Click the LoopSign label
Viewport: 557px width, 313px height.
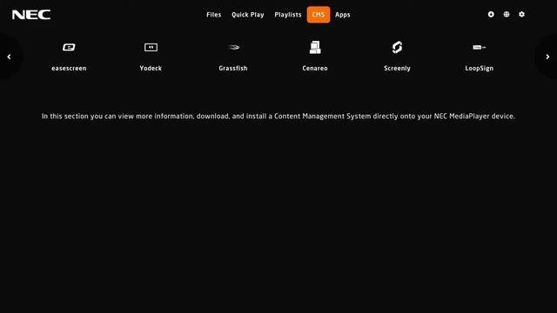coord(480,68)
